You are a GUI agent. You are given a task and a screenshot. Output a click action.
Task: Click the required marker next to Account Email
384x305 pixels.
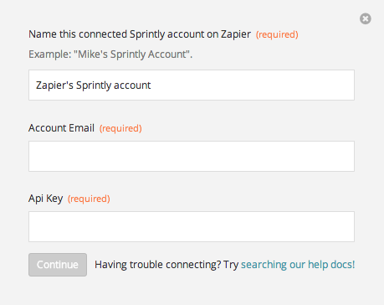click(120, 128)
